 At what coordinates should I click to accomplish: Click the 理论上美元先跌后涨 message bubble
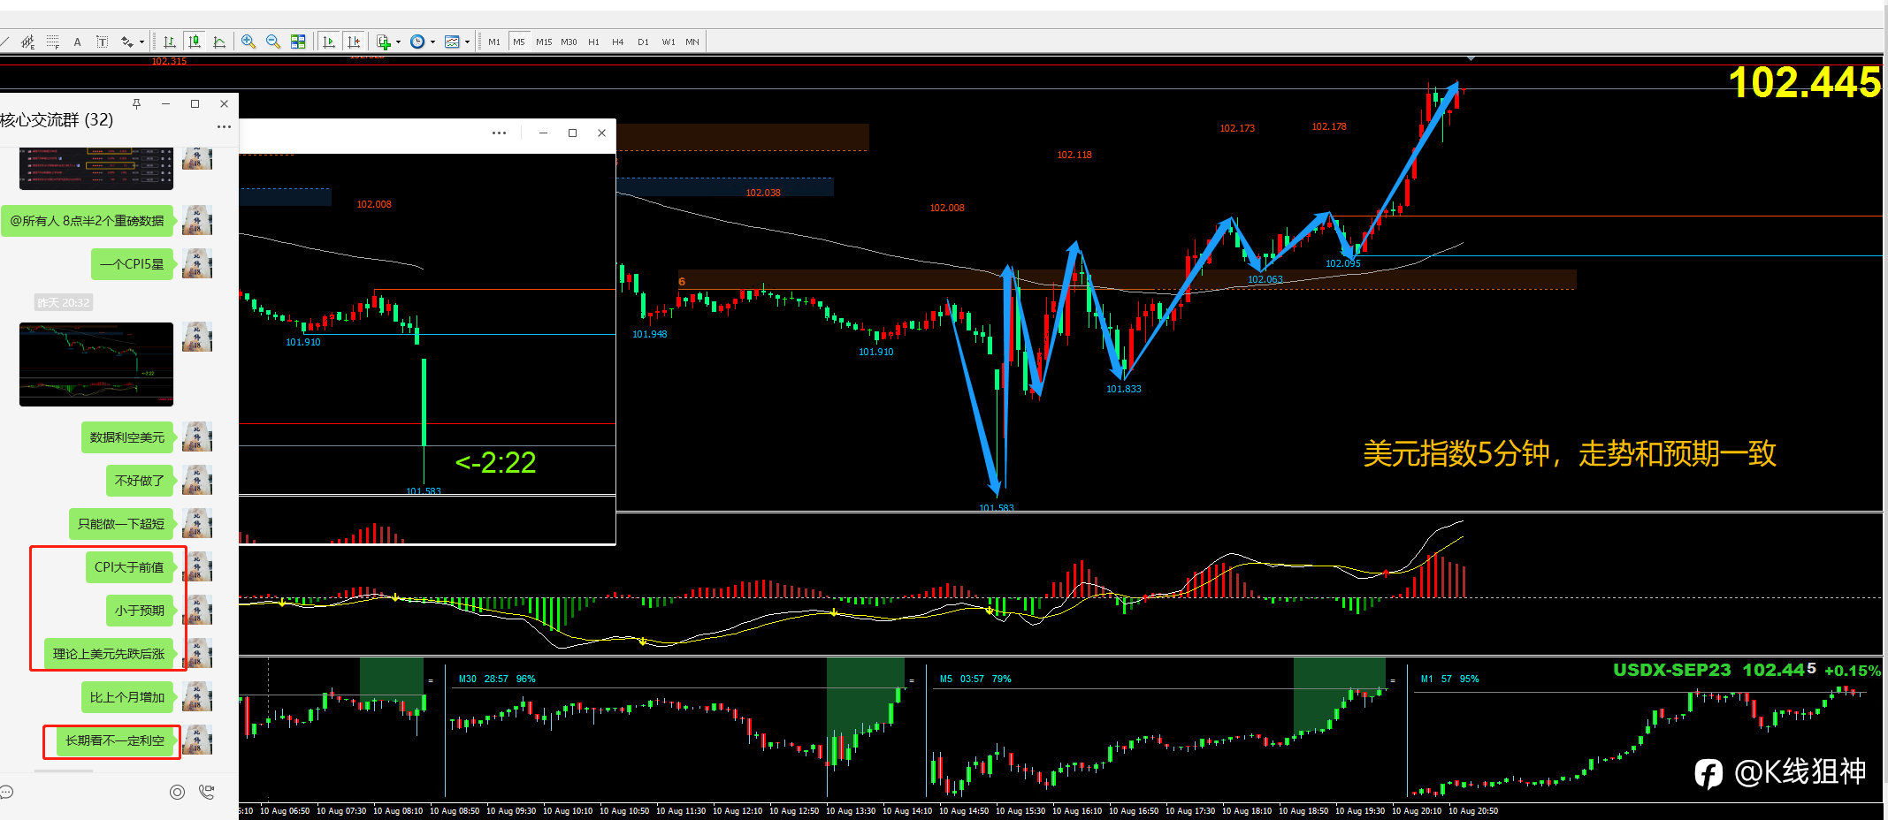(x=109, y=654)
